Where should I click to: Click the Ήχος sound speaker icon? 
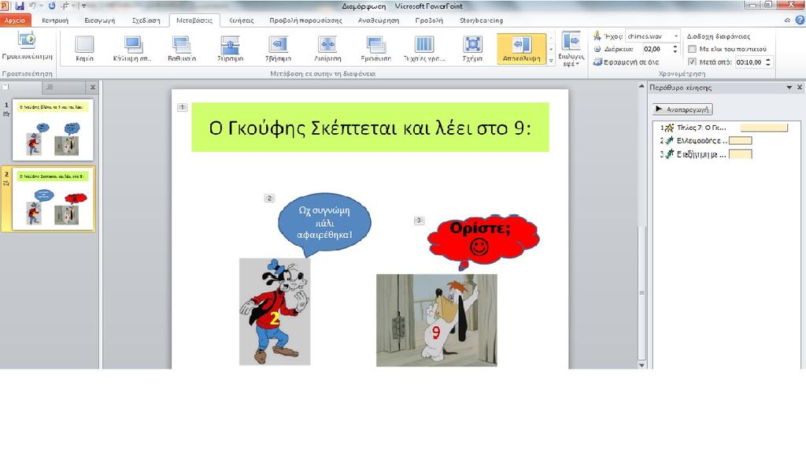tap(597, 36)
